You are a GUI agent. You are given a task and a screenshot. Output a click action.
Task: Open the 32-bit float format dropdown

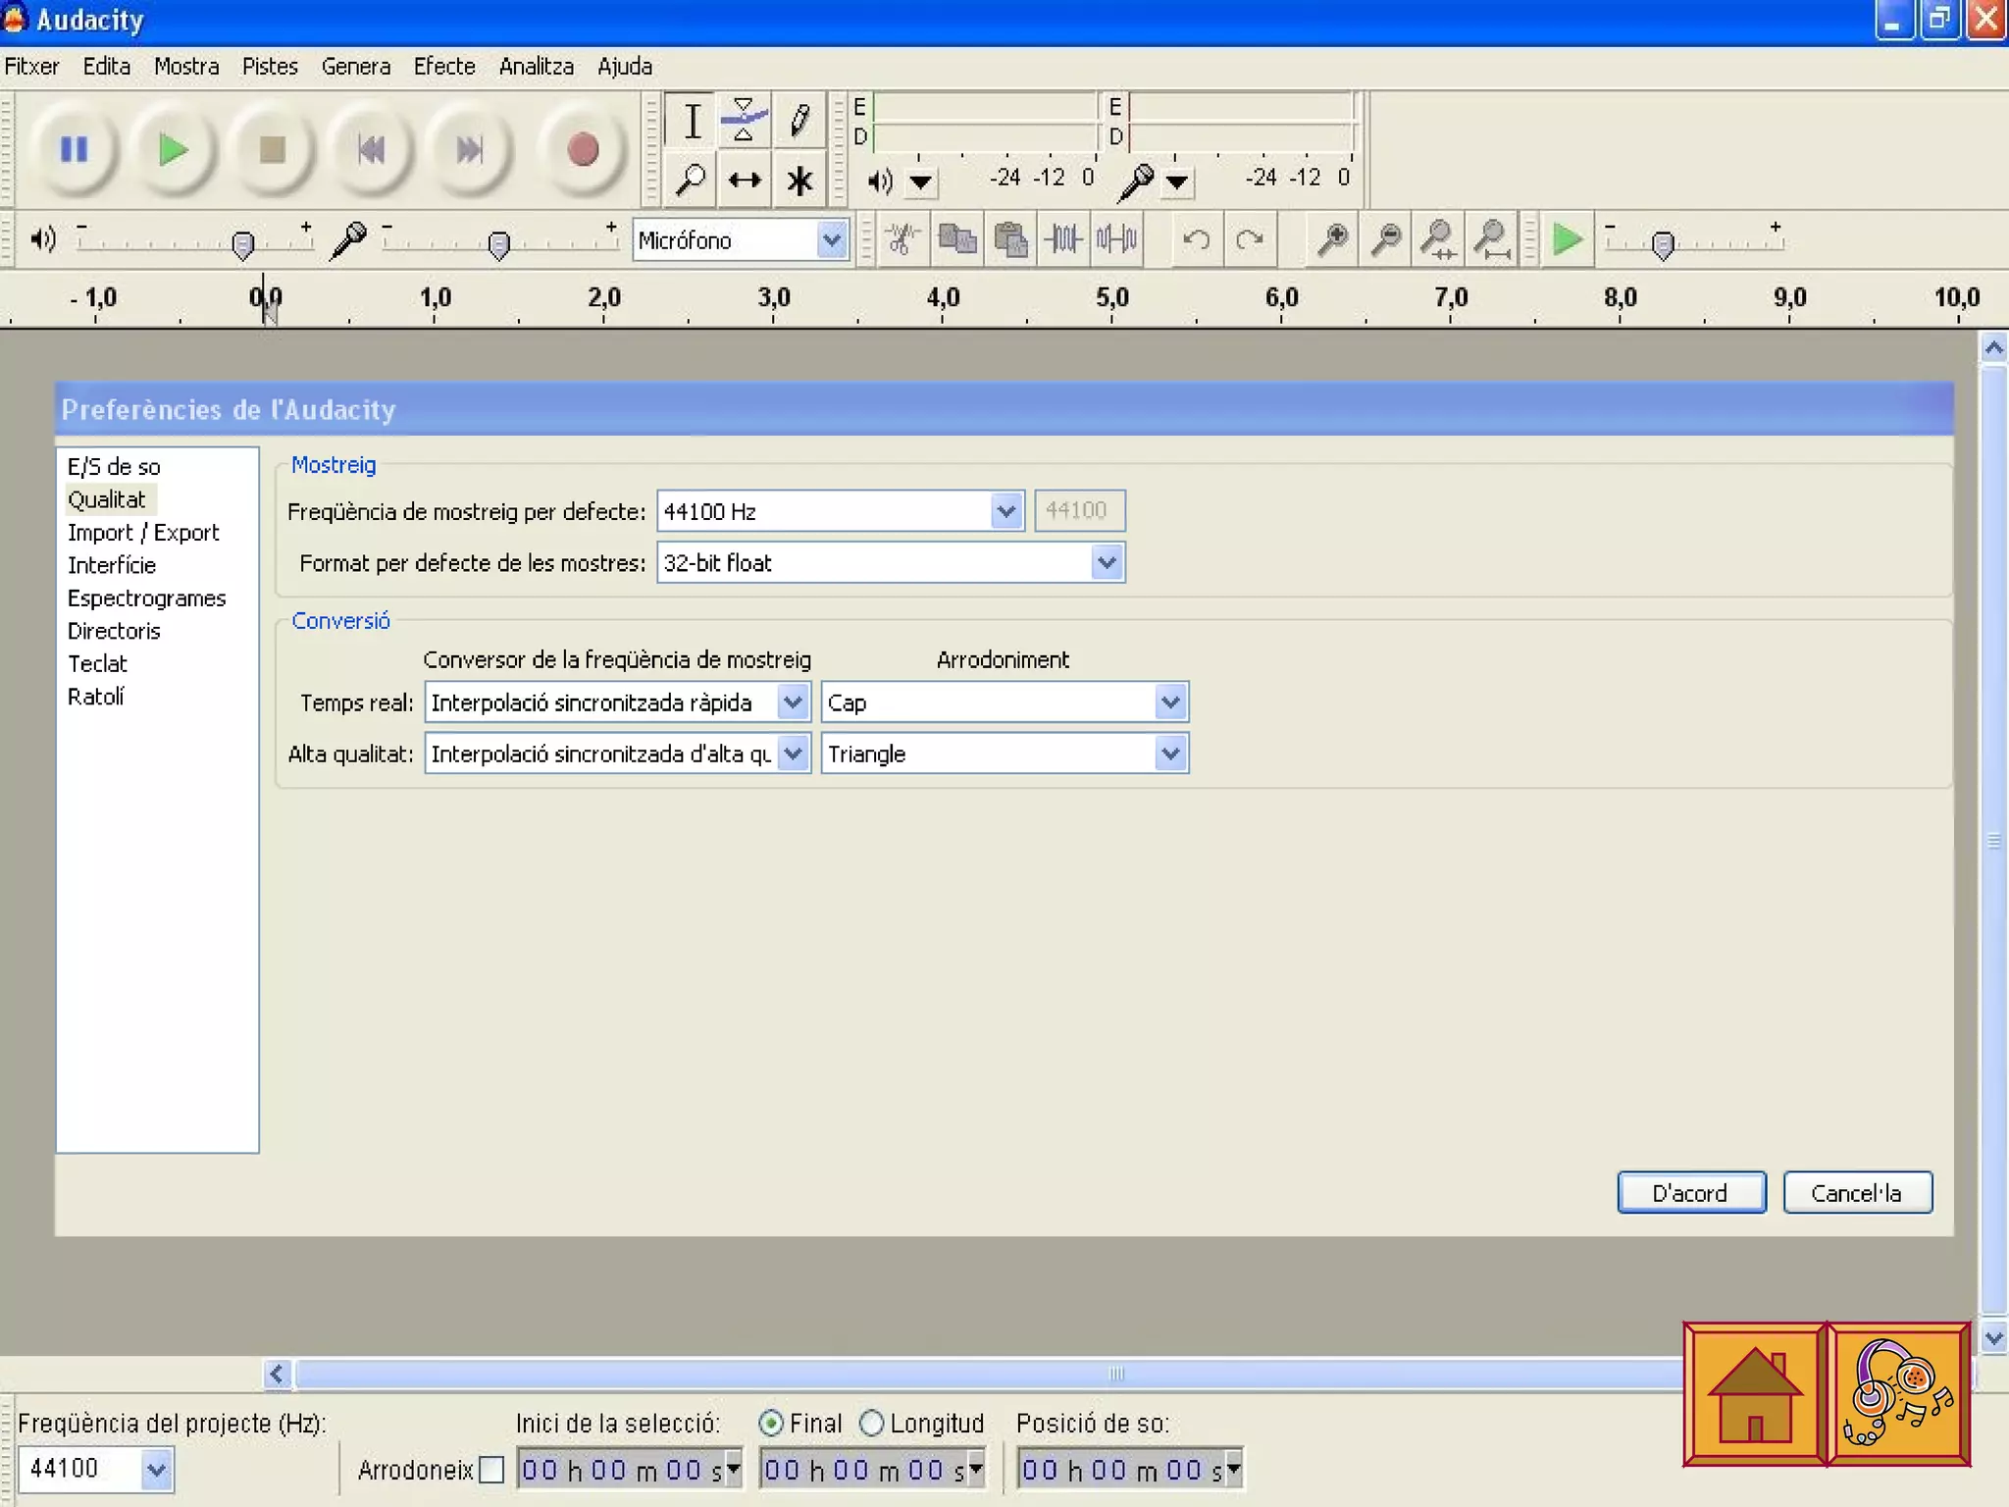(x=1107, y=563)
